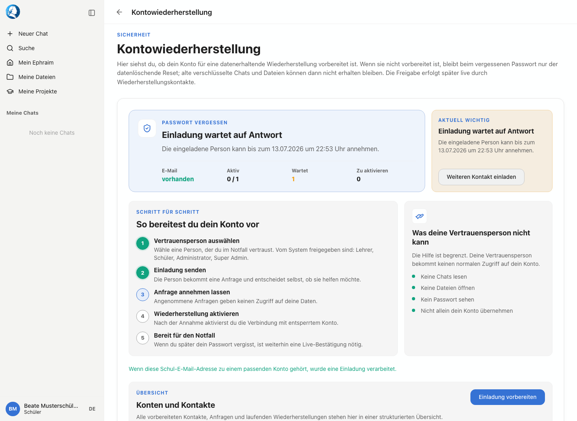Click the Wartet 1 value

click(x=293, y=179)
